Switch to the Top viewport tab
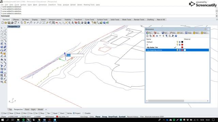 pyautogui.click(x=10, y=109)
